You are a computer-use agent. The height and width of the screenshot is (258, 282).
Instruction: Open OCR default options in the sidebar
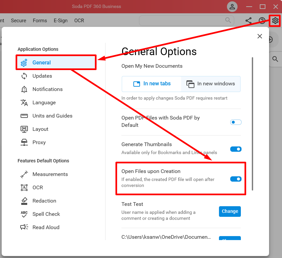pyautogui.click(x=37, y=188)
